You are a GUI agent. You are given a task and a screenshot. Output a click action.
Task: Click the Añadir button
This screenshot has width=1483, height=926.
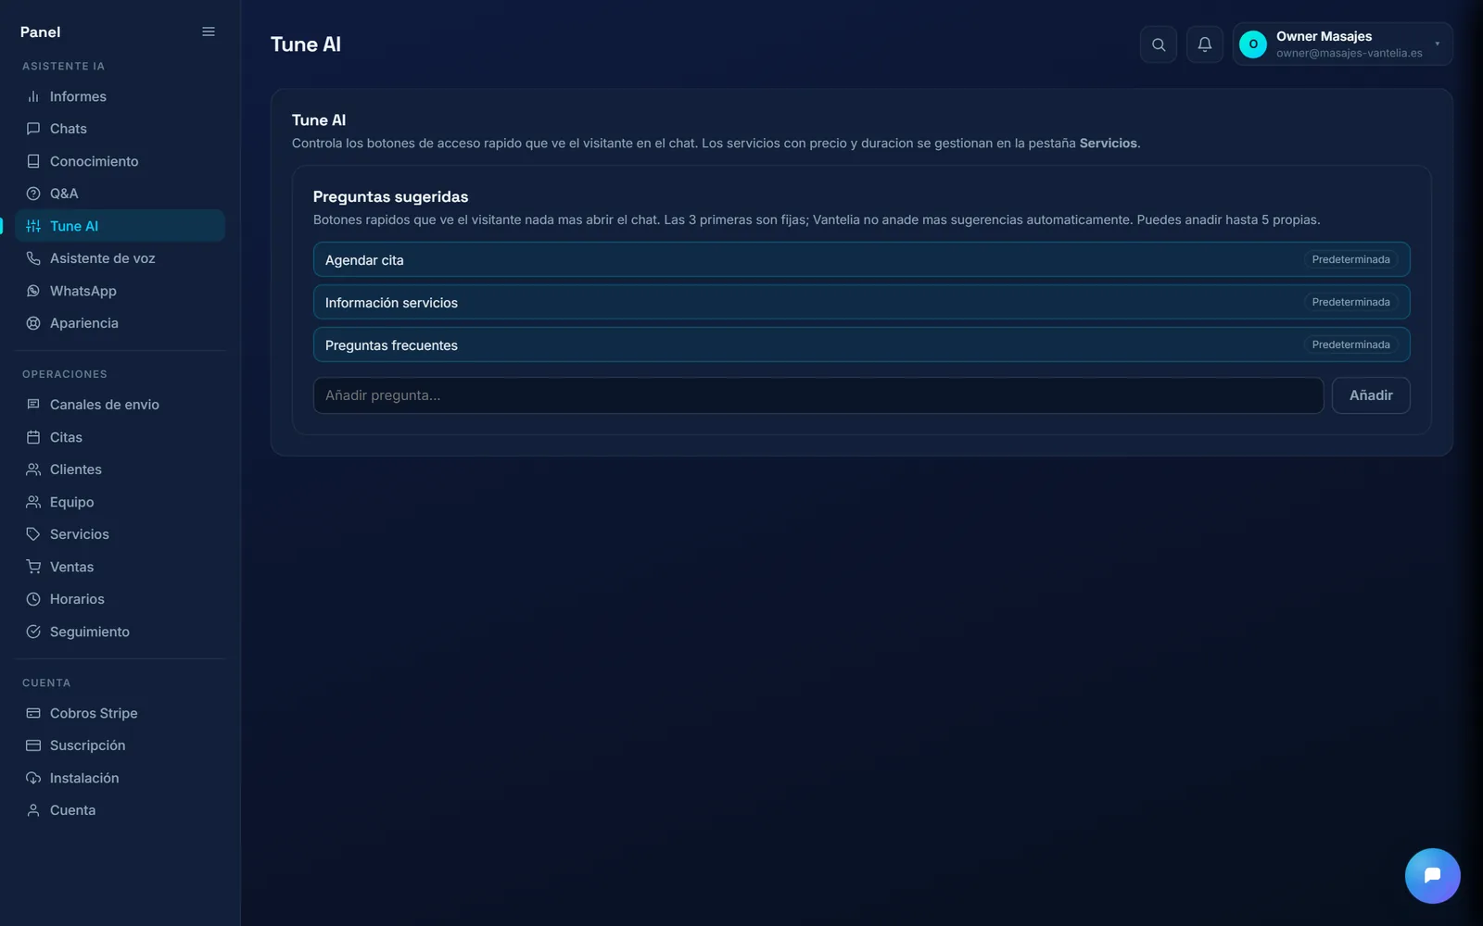point(1371,395)
